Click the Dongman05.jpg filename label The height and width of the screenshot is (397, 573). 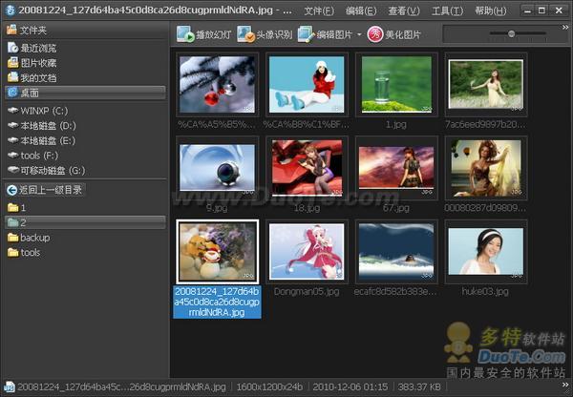tap(307, 291)
